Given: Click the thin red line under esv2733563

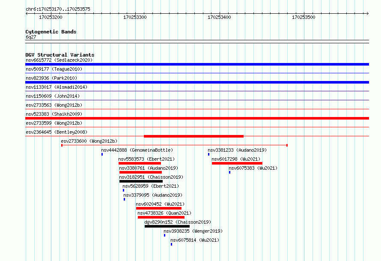Looking at the screenshot, I should point(197,109).
